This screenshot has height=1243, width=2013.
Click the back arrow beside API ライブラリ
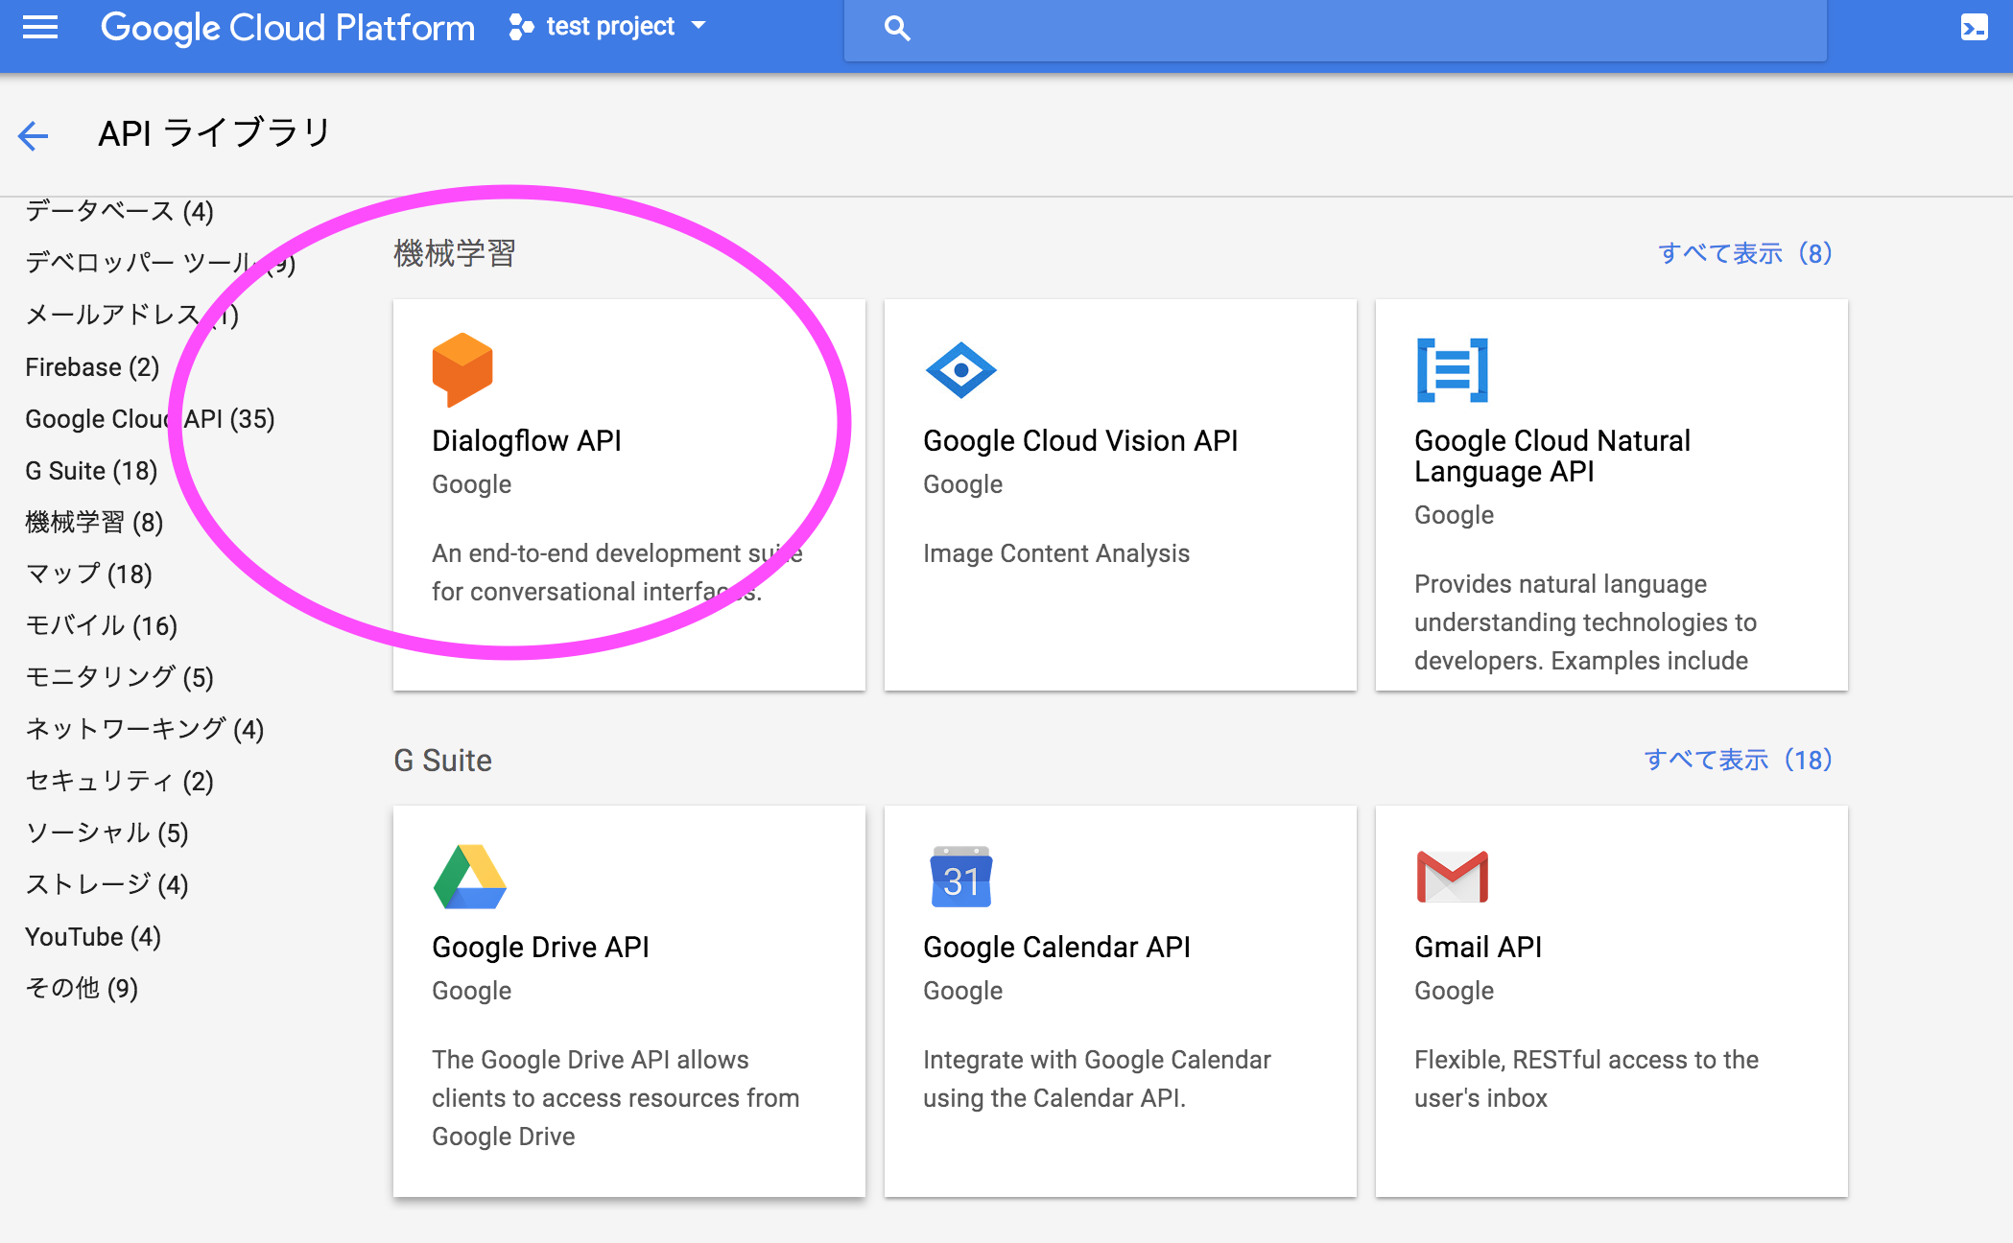(x=34, y=135)
